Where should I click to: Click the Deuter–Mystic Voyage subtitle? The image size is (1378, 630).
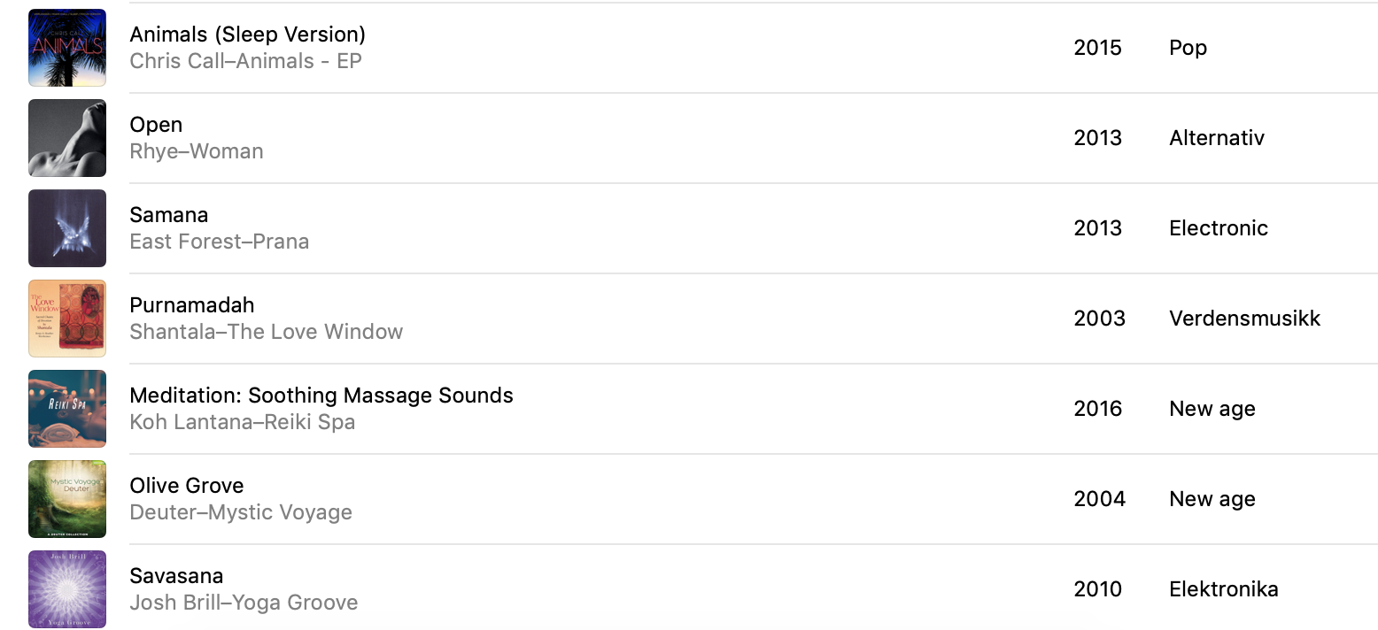click(241, 512)
